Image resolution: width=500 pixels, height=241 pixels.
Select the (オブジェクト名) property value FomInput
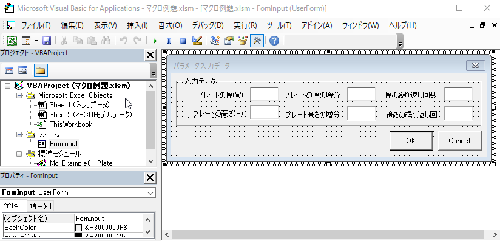click(109, 219)
